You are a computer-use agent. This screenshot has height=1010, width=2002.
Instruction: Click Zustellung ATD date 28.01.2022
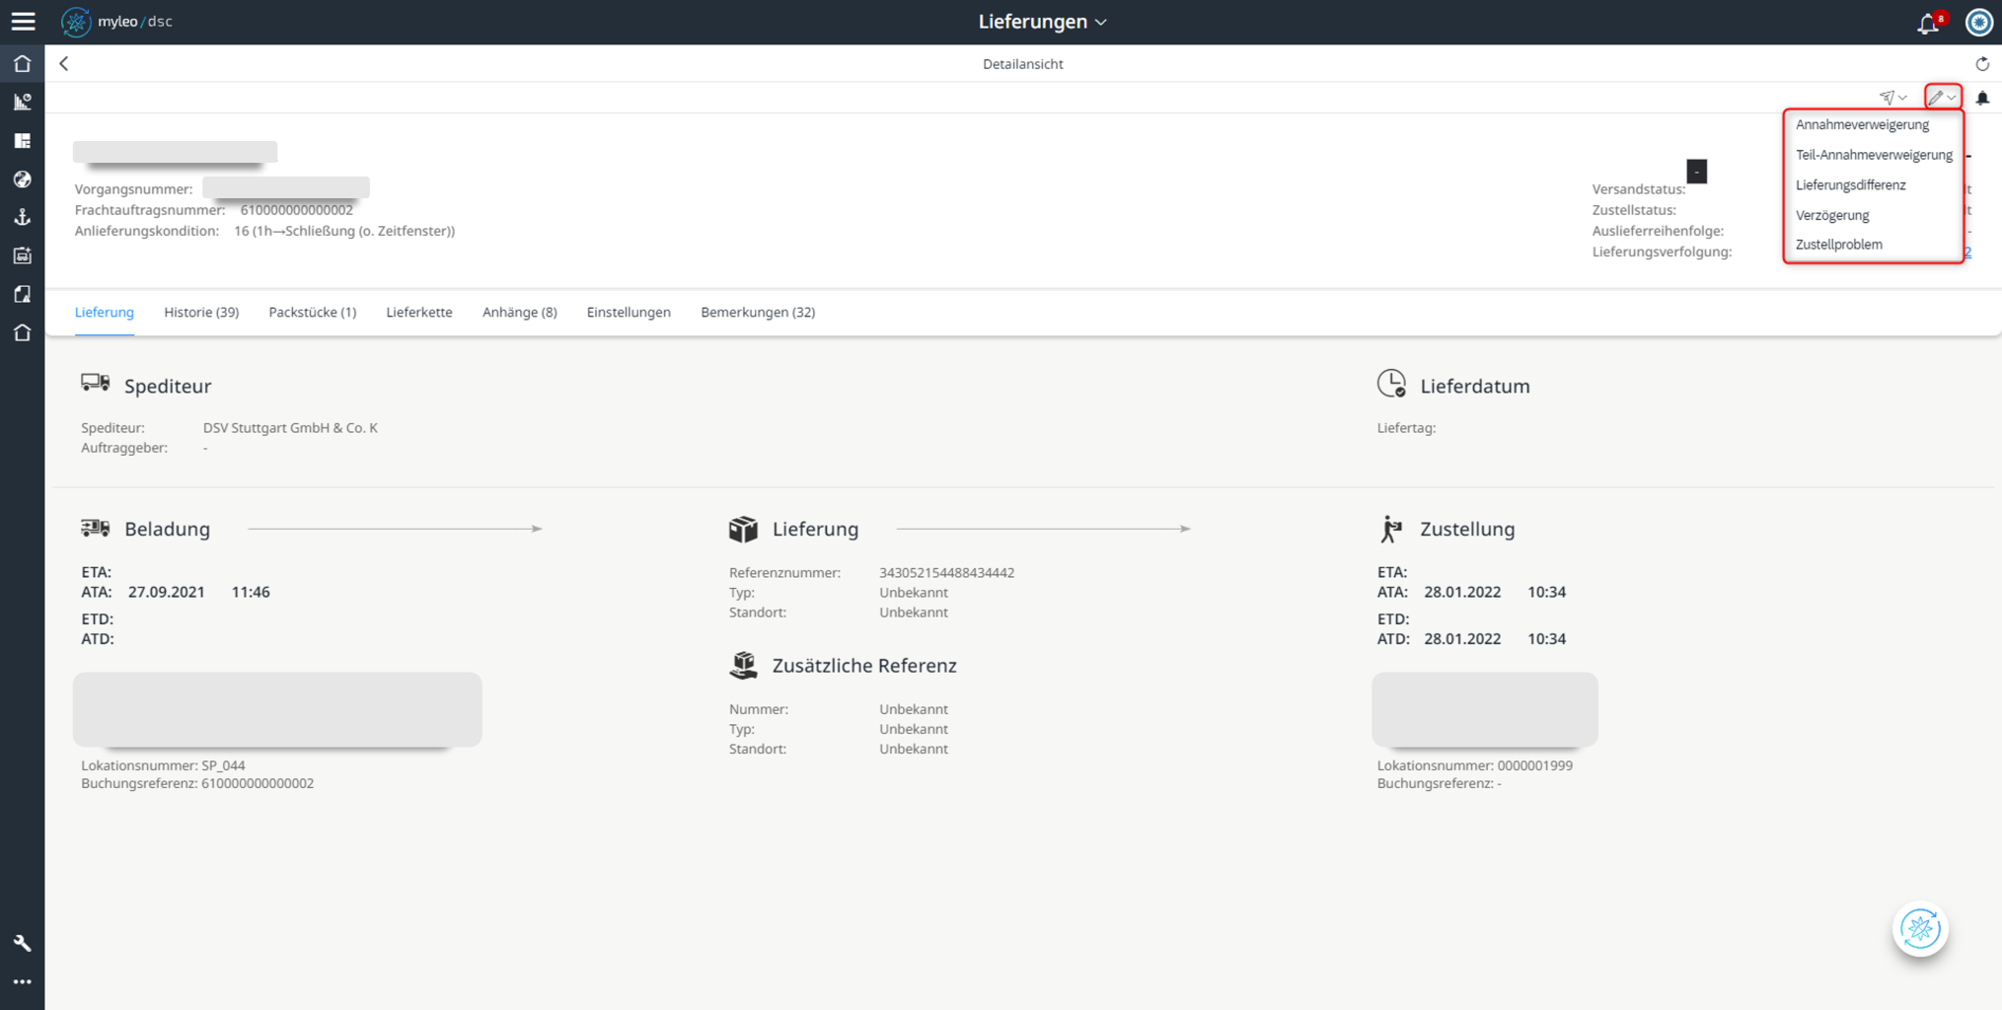coord(1462,639)
